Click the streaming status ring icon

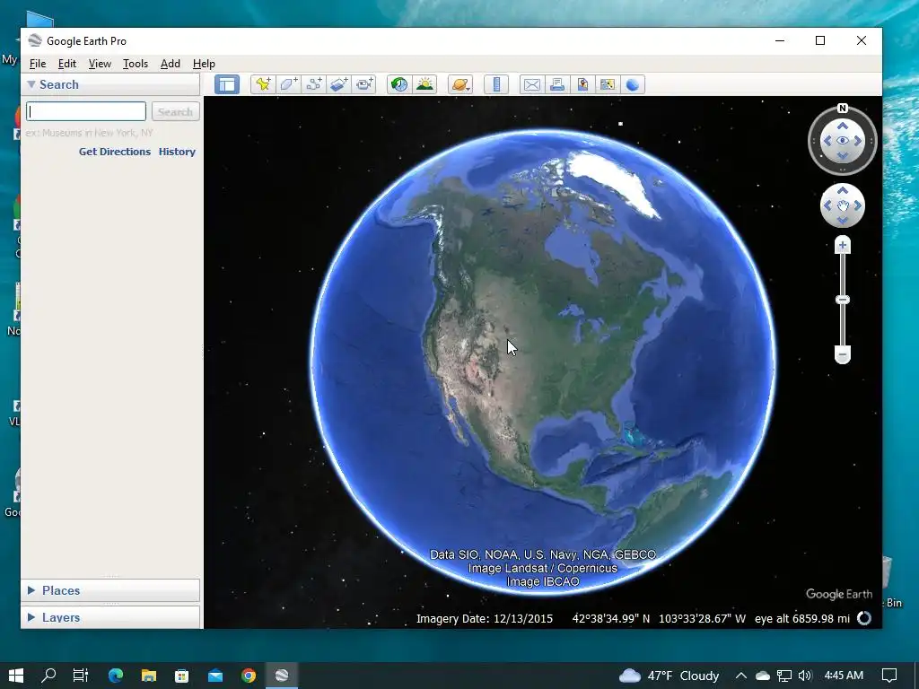(x=864, y=618)
